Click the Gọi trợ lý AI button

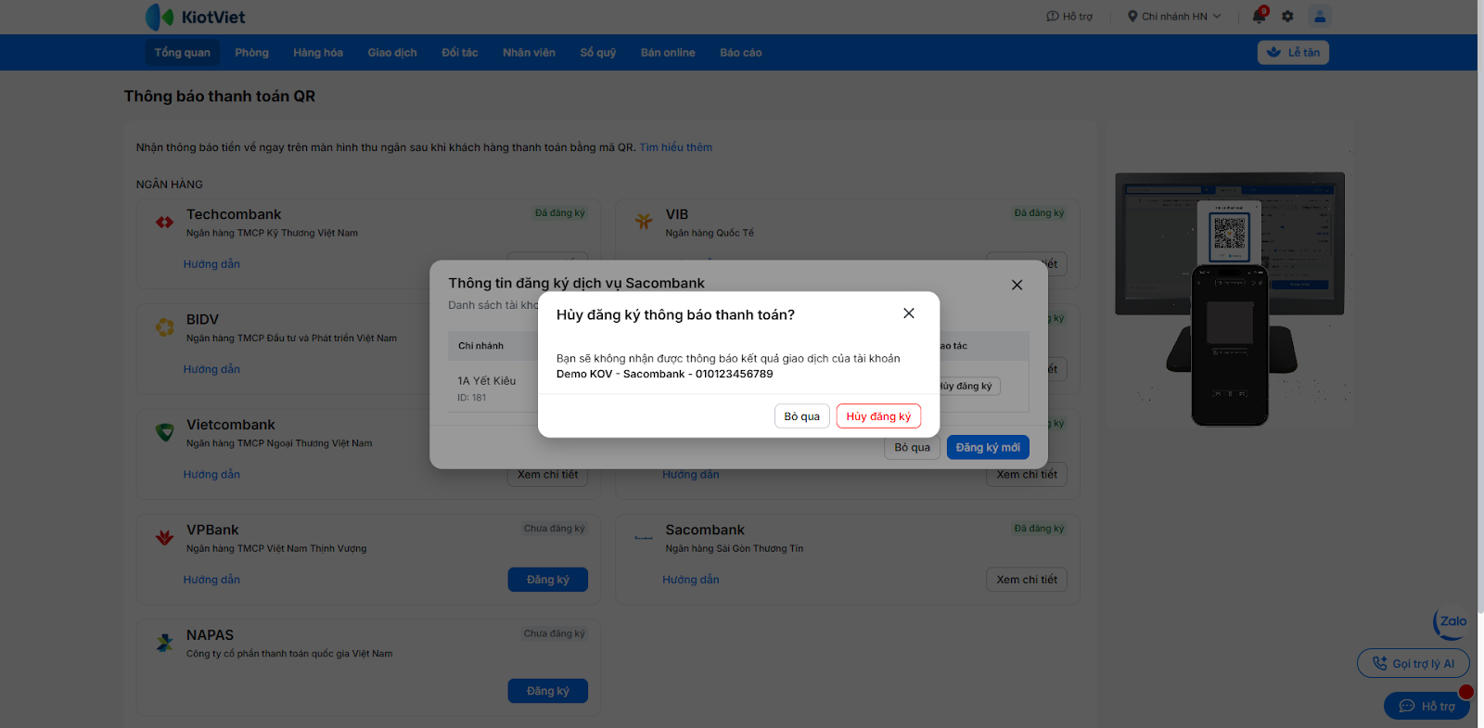(1414, 664)
